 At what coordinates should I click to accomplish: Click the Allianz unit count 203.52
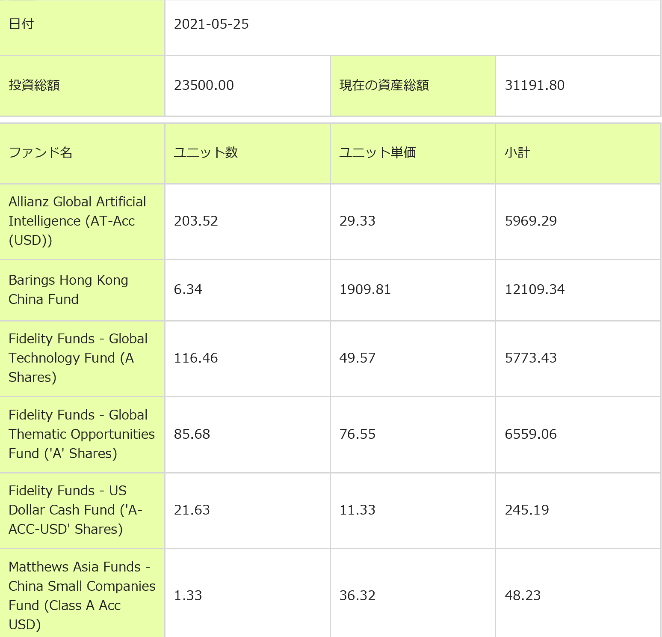196,221
